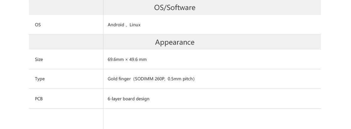
Task: Click the Android text in OS row
Action: 116,25
